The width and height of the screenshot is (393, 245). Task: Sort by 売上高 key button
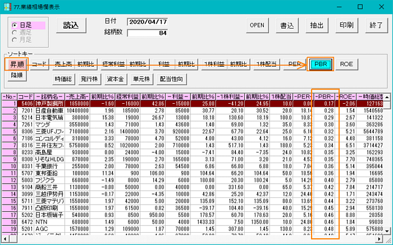tap(63, 64)
